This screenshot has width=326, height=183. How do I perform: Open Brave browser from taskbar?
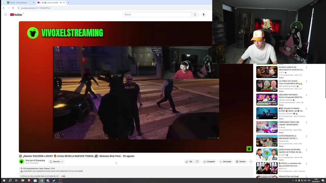(x=29, y=180)
